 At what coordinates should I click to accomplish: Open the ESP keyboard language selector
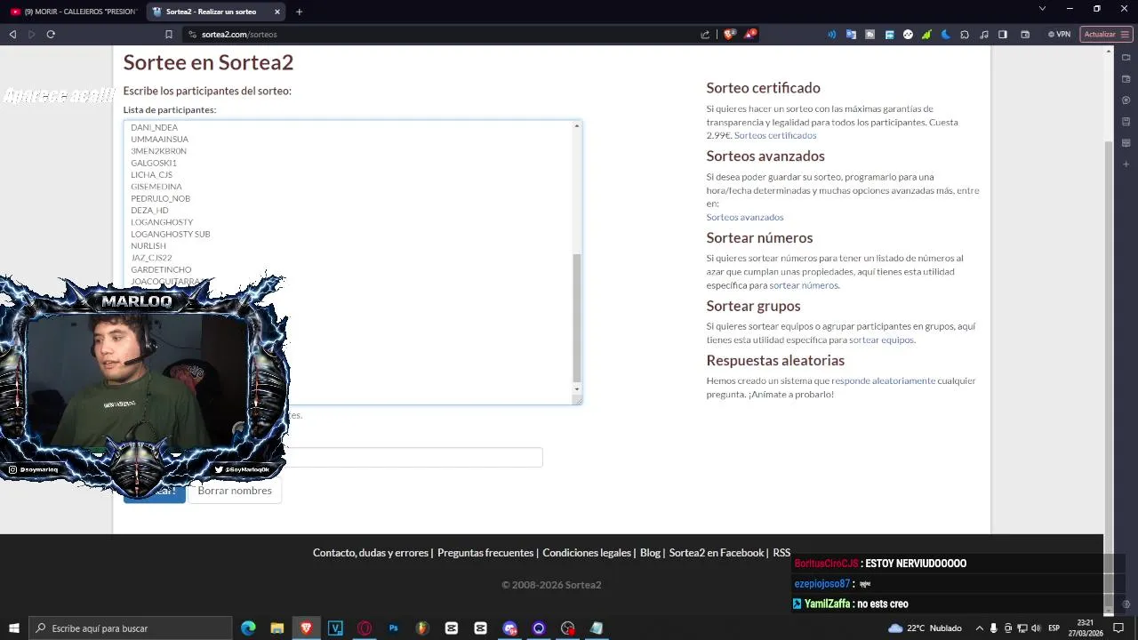tap(1054, 628)
